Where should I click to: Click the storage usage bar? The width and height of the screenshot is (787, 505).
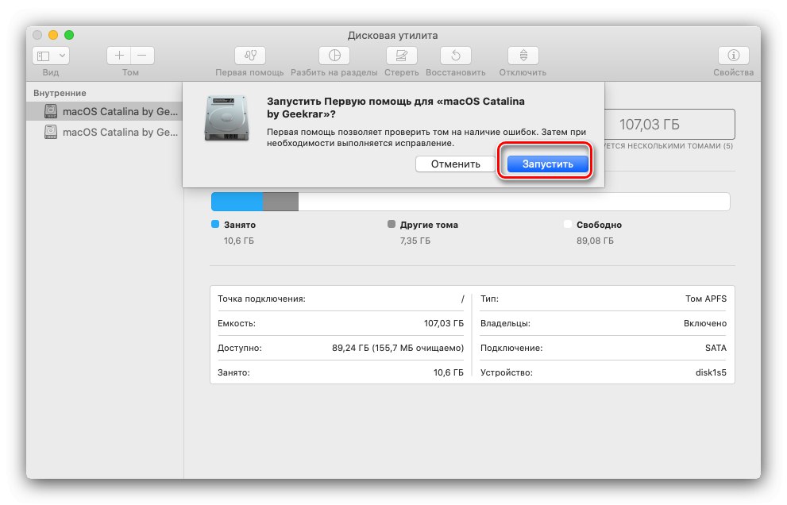(x=470, y=201)
